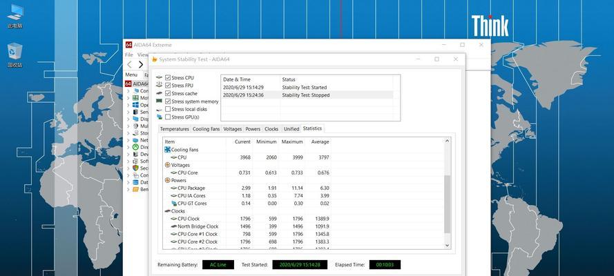
Task: Select the North Bridge Clock row
Action: click(x=247, y=226)
